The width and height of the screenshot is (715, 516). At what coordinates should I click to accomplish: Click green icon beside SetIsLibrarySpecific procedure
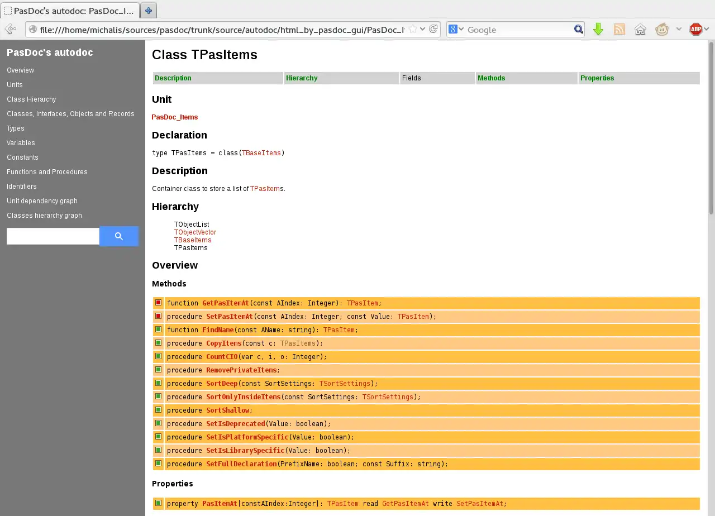[x=159, y=450]
